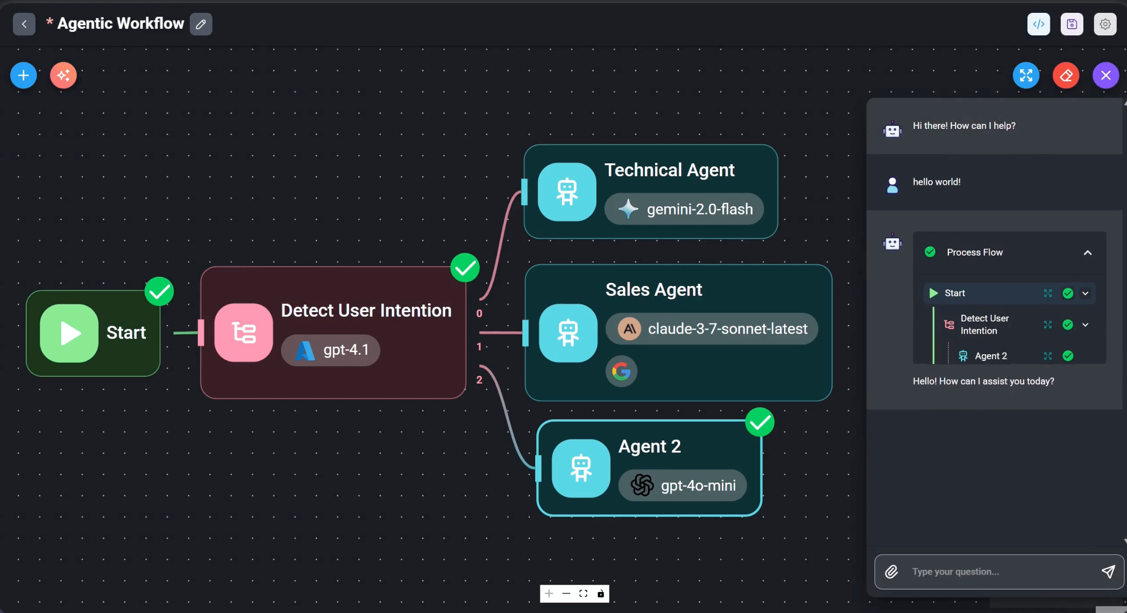The image size is (1127, 613).
Task: Expand chat with blue fullscreen icon
Action: pyautogui.click(x=1026, y=75)
